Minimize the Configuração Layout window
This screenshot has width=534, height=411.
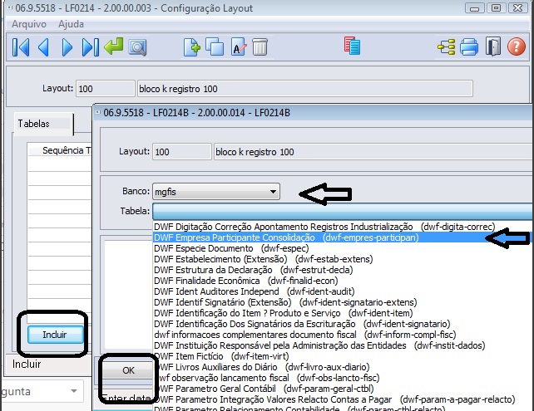click(475, 8)
